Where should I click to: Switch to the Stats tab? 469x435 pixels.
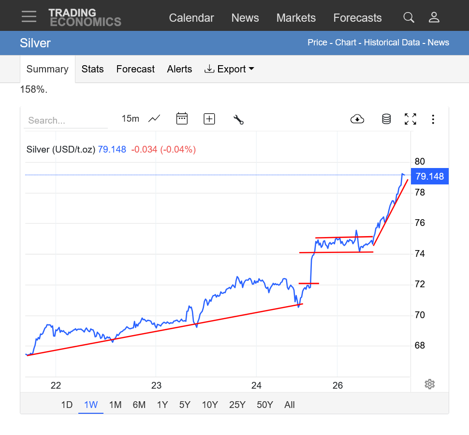tap(92, 69)
